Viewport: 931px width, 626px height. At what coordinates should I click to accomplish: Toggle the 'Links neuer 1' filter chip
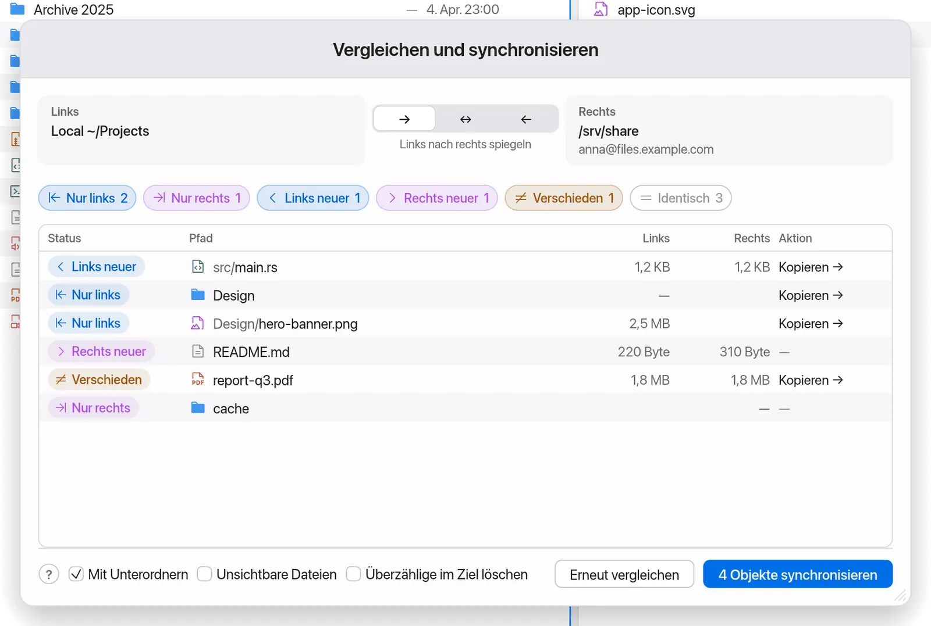(x=313, y=198)
